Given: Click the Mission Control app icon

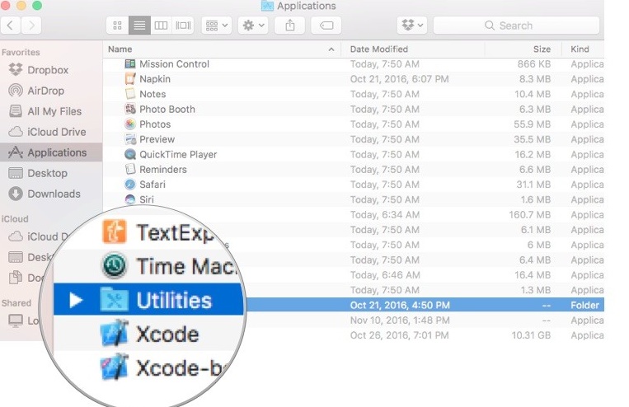Looking at the screenshot, I should click(130, 63).
